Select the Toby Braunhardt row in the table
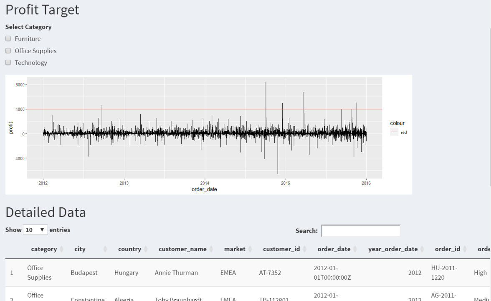The height and width of the screenshot is (301, 491). click(178, 298)
